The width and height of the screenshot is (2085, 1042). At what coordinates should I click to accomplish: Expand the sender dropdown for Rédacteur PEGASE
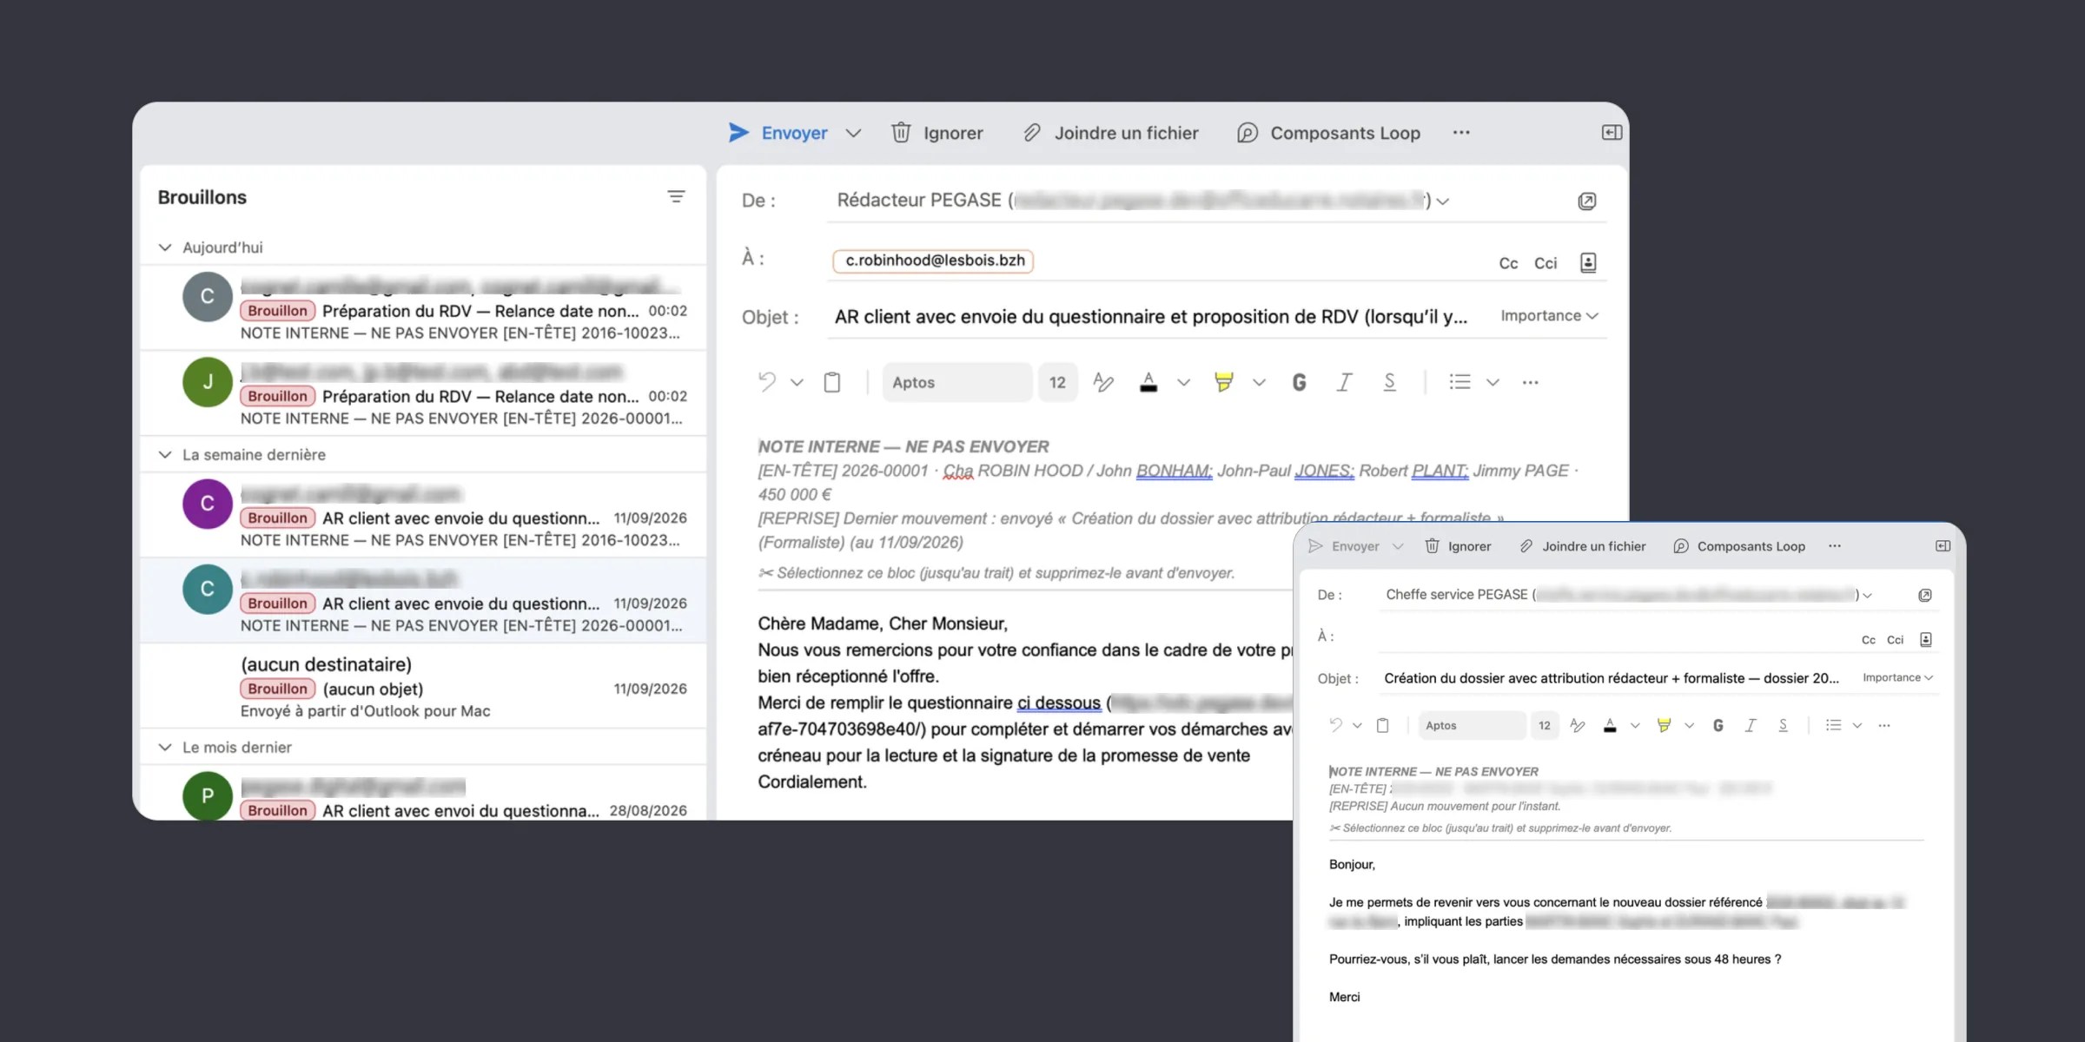point(1443,201)
